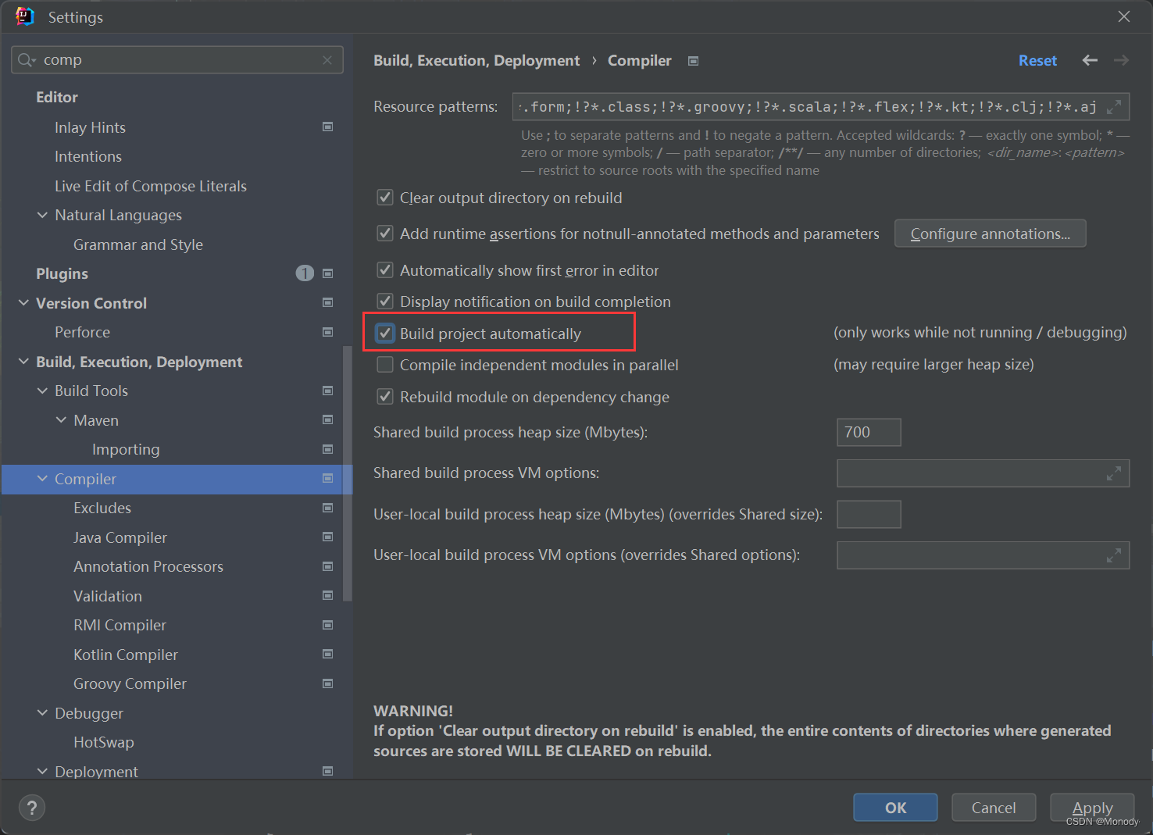Open the HotSwap settings page

(x=104, y=742)
